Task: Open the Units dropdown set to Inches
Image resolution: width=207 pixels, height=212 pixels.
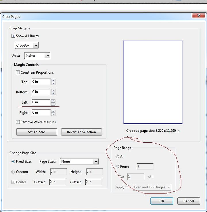Action: (37, 56)
